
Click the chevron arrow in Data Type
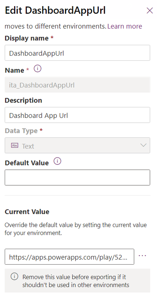[x=143, y=145]
